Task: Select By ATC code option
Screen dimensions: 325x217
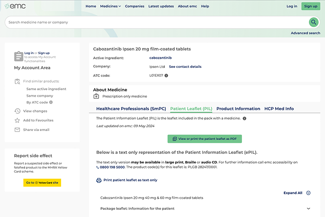Action: point(37,102)
